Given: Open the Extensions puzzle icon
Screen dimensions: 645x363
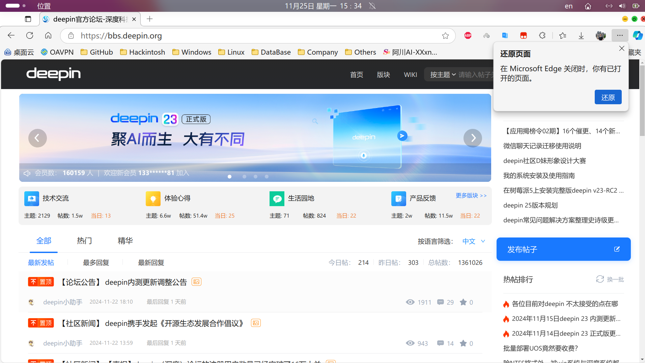Looking at the screenshot, I should (542, 35).
